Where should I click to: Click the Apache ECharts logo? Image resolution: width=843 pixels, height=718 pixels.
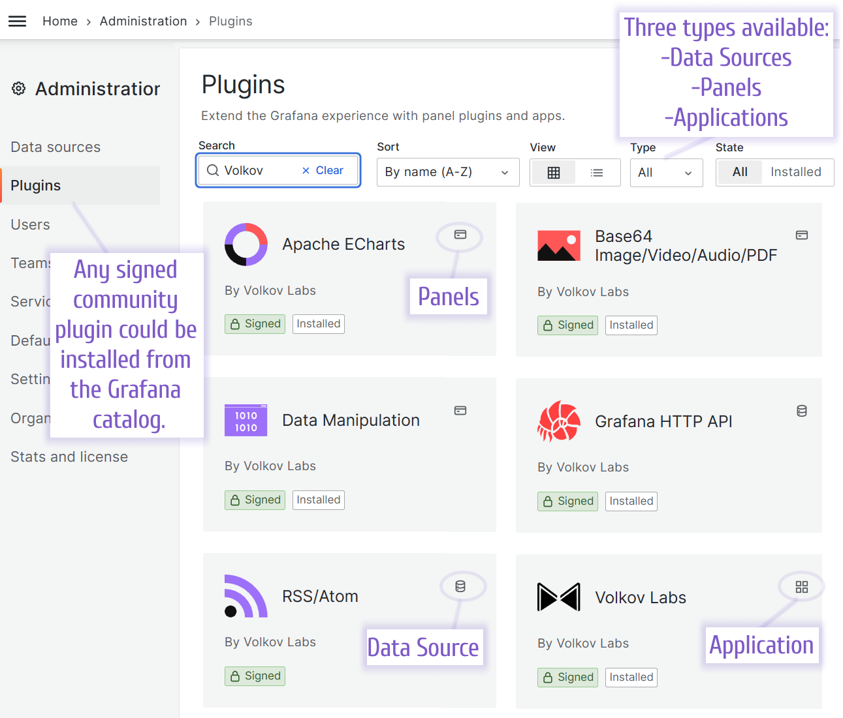tap(246, 245)
